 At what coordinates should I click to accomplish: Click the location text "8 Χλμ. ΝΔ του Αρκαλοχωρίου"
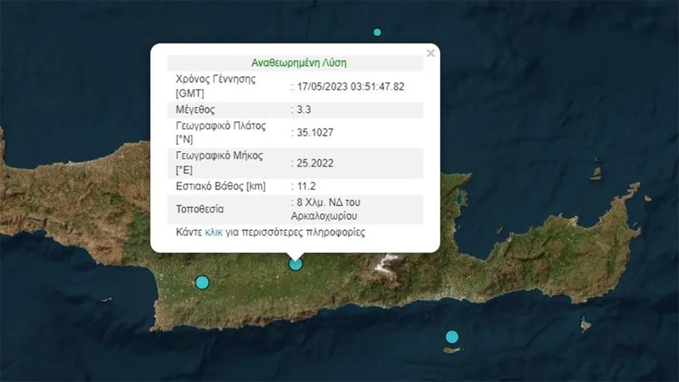[x=326, y=210]
